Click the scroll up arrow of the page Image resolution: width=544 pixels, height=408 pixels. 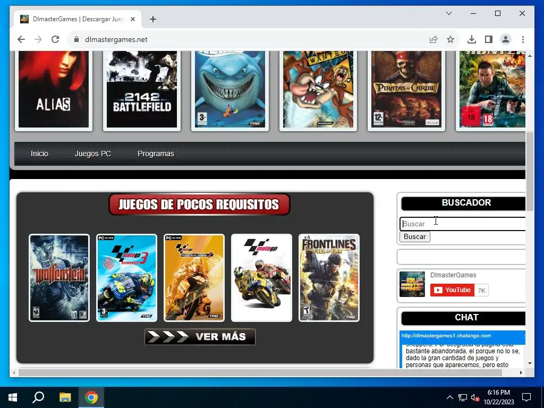pos(530,55)
